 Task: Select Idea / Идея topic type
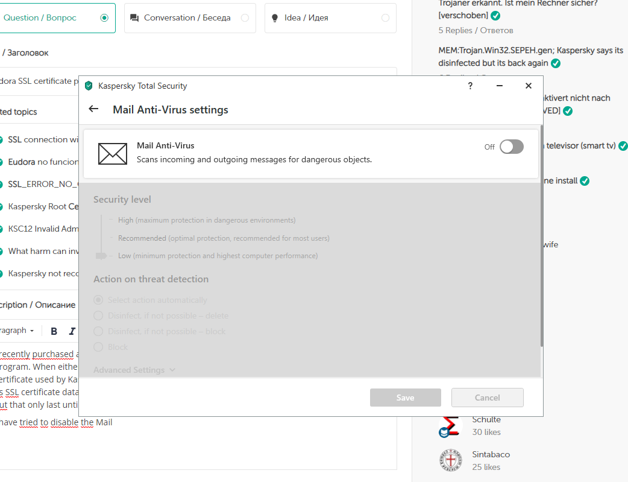click(x=330, y=17)
